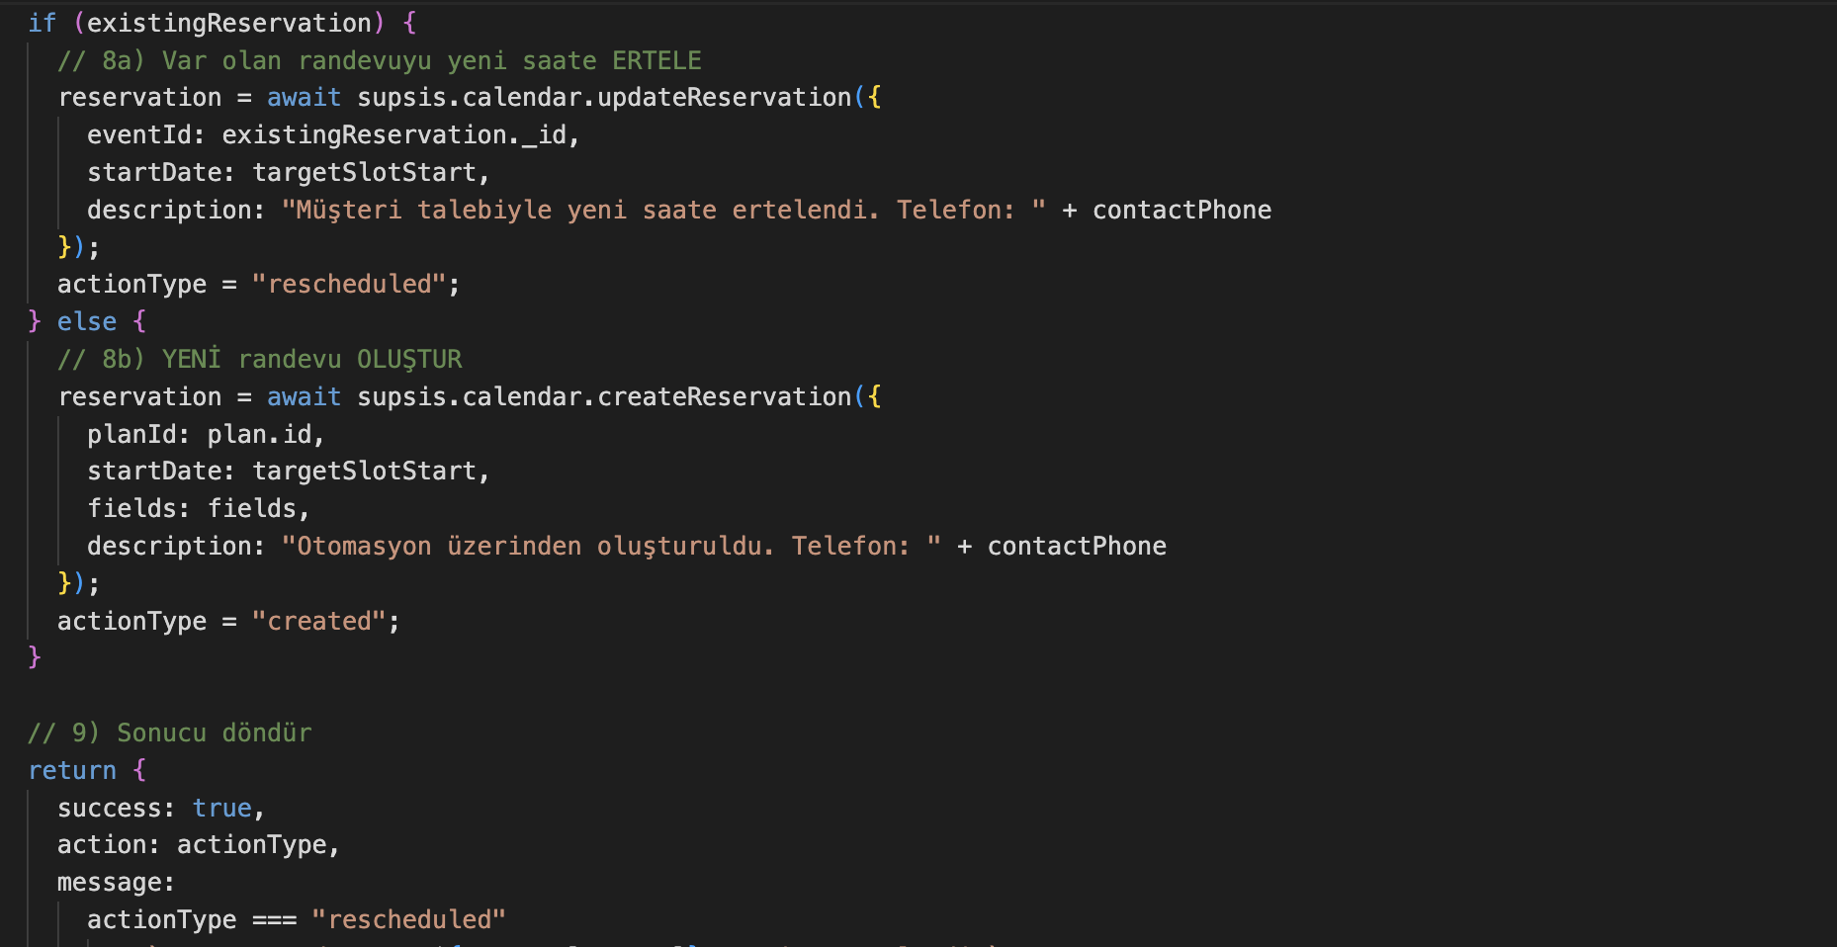The width and height of the screenshot is (1837, 947).
Task: Click planId: plan.id line
Action: tap(206, 435)
